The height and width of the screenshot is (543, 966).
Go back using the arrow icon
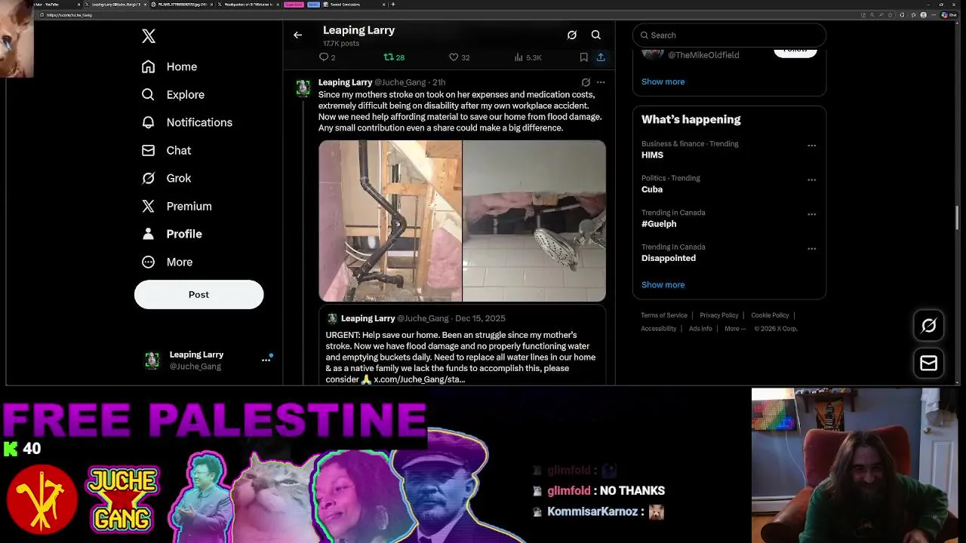(297, 35)
